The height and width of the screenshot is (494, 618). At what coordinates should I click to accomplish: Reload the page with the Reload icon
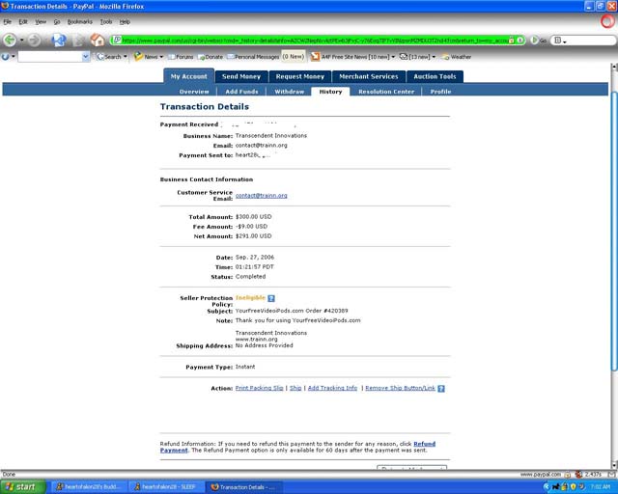pyautogui.click(x=59, y=40)
